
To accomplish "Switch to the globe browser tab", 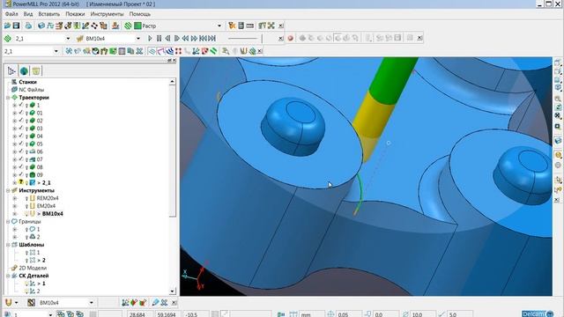I will (x=24, y=70).
